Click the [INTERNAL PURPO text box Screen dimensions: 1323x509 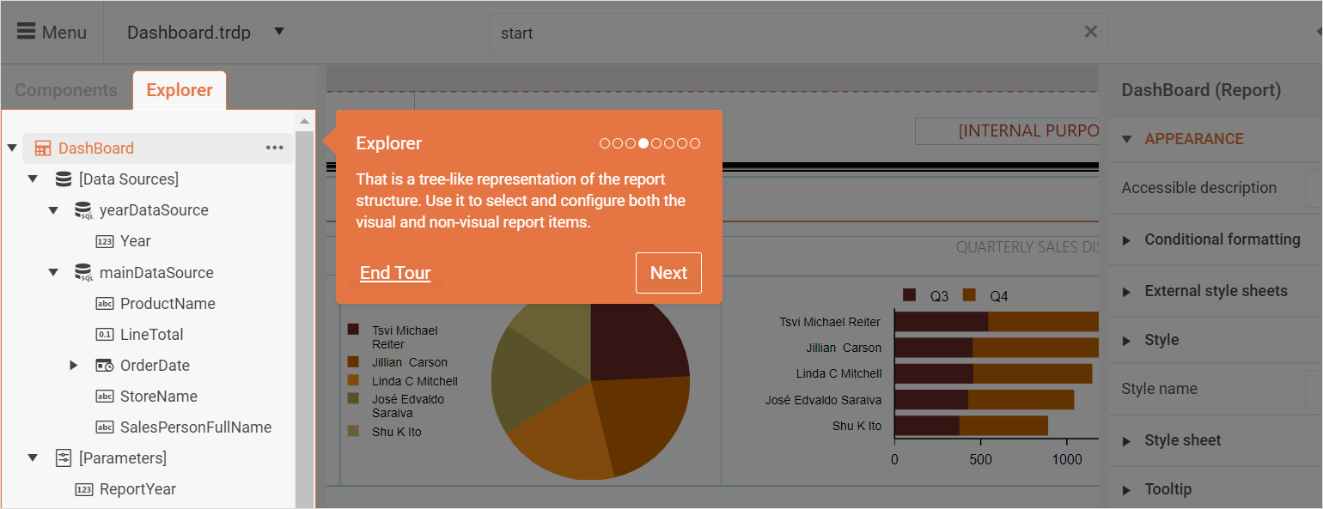pyautogui.click(x=1007, y=131)
